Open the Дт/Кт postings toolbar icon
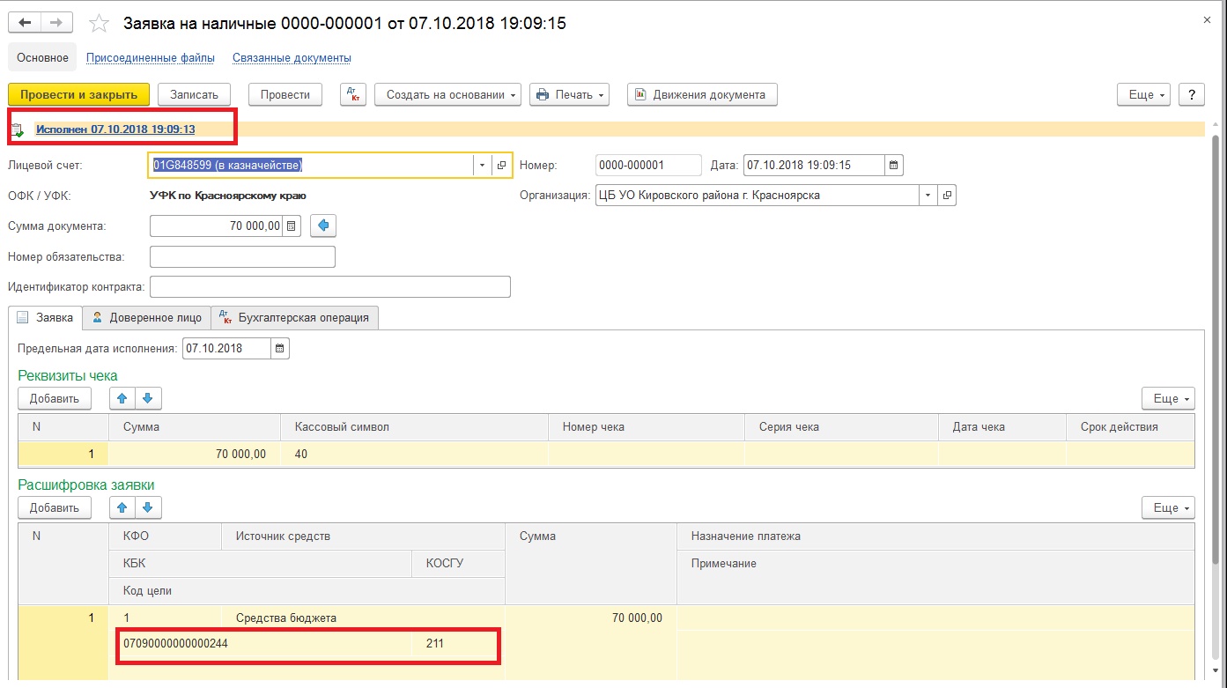1227x688 pixels. click(x=352, y=95)
